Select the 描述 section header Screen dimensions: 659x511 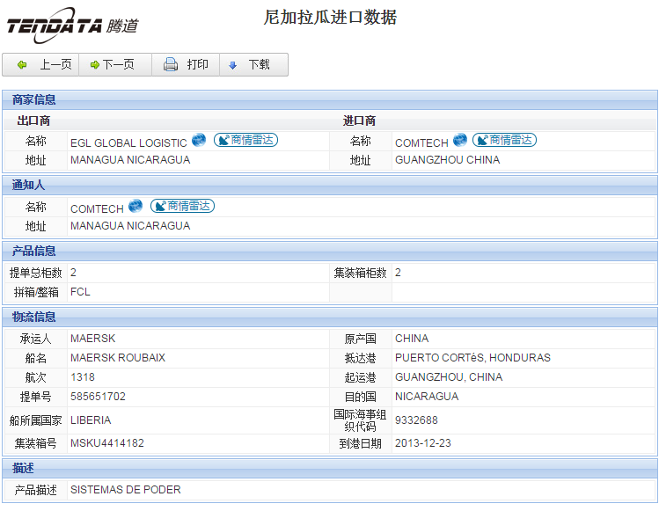(24, 468)
